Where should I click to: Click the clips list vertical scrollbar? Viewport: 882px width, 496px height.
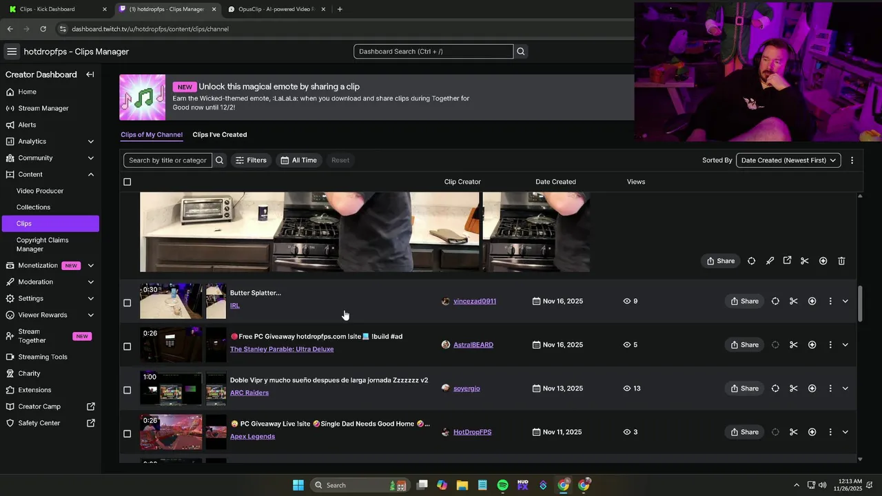coord(860,303)
